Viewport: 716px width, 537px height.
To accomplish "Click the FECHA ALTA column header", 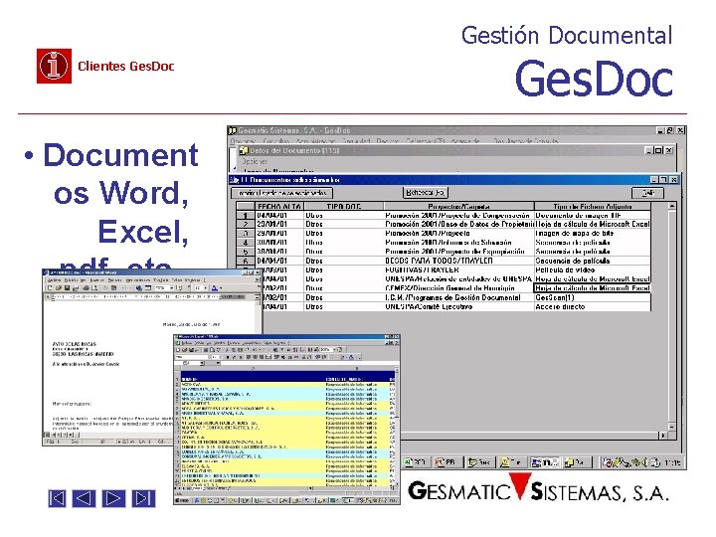I will [x=279, y=207].
